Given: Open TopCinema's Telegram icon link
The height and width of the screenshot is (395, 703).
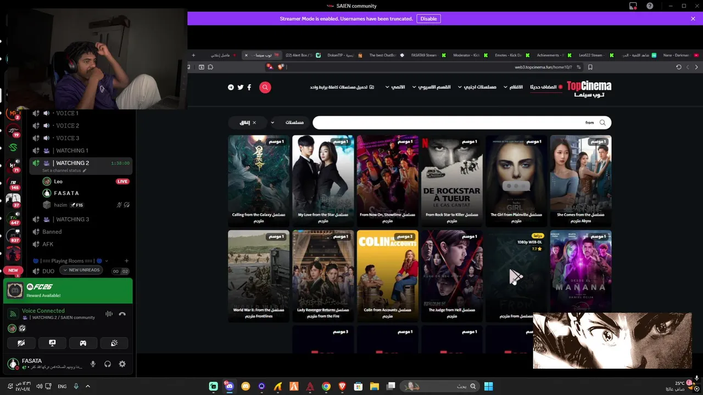Looking at the screenshot, I should (x=231, y=87).
